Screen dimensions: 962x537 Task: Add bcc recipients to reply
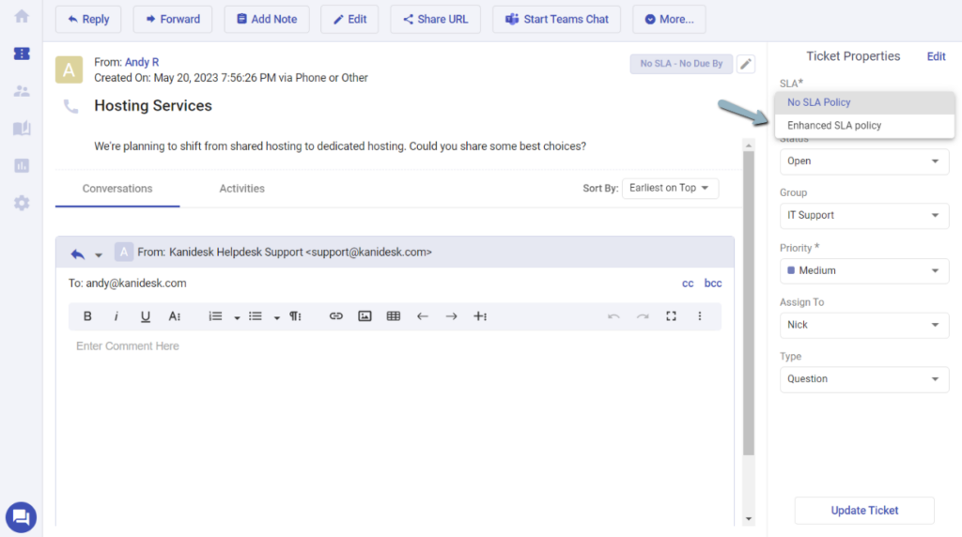pyautogui.click(x=713, y=284)
